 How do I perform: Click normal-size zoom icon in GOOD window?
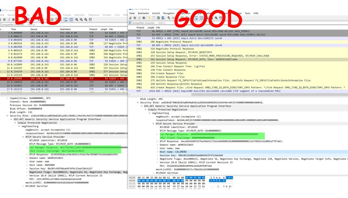[216, 18]
